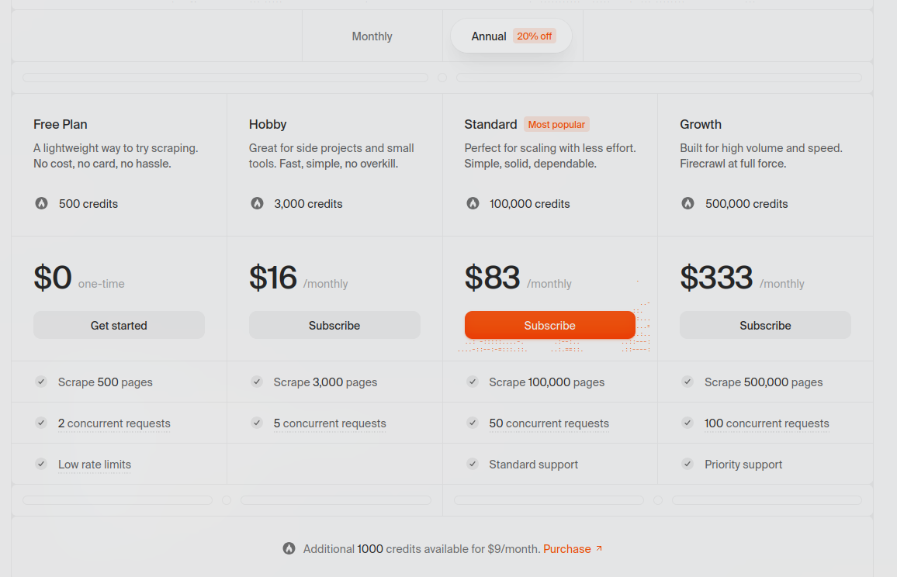Click checkmark icon next to Standard support
Image resolution: width=897 pixels, height=577 pixels.
point(472,464)
